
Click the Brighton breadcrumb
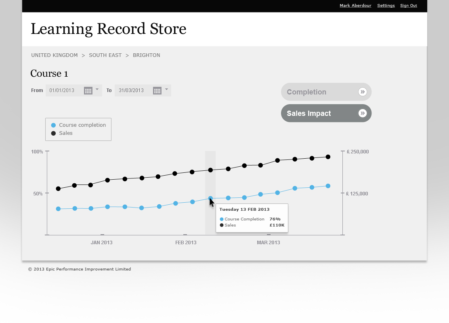click(146, 55)
